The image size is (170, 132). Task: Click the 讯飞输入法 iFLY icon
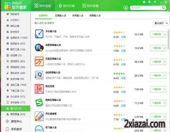coord(39,129)
